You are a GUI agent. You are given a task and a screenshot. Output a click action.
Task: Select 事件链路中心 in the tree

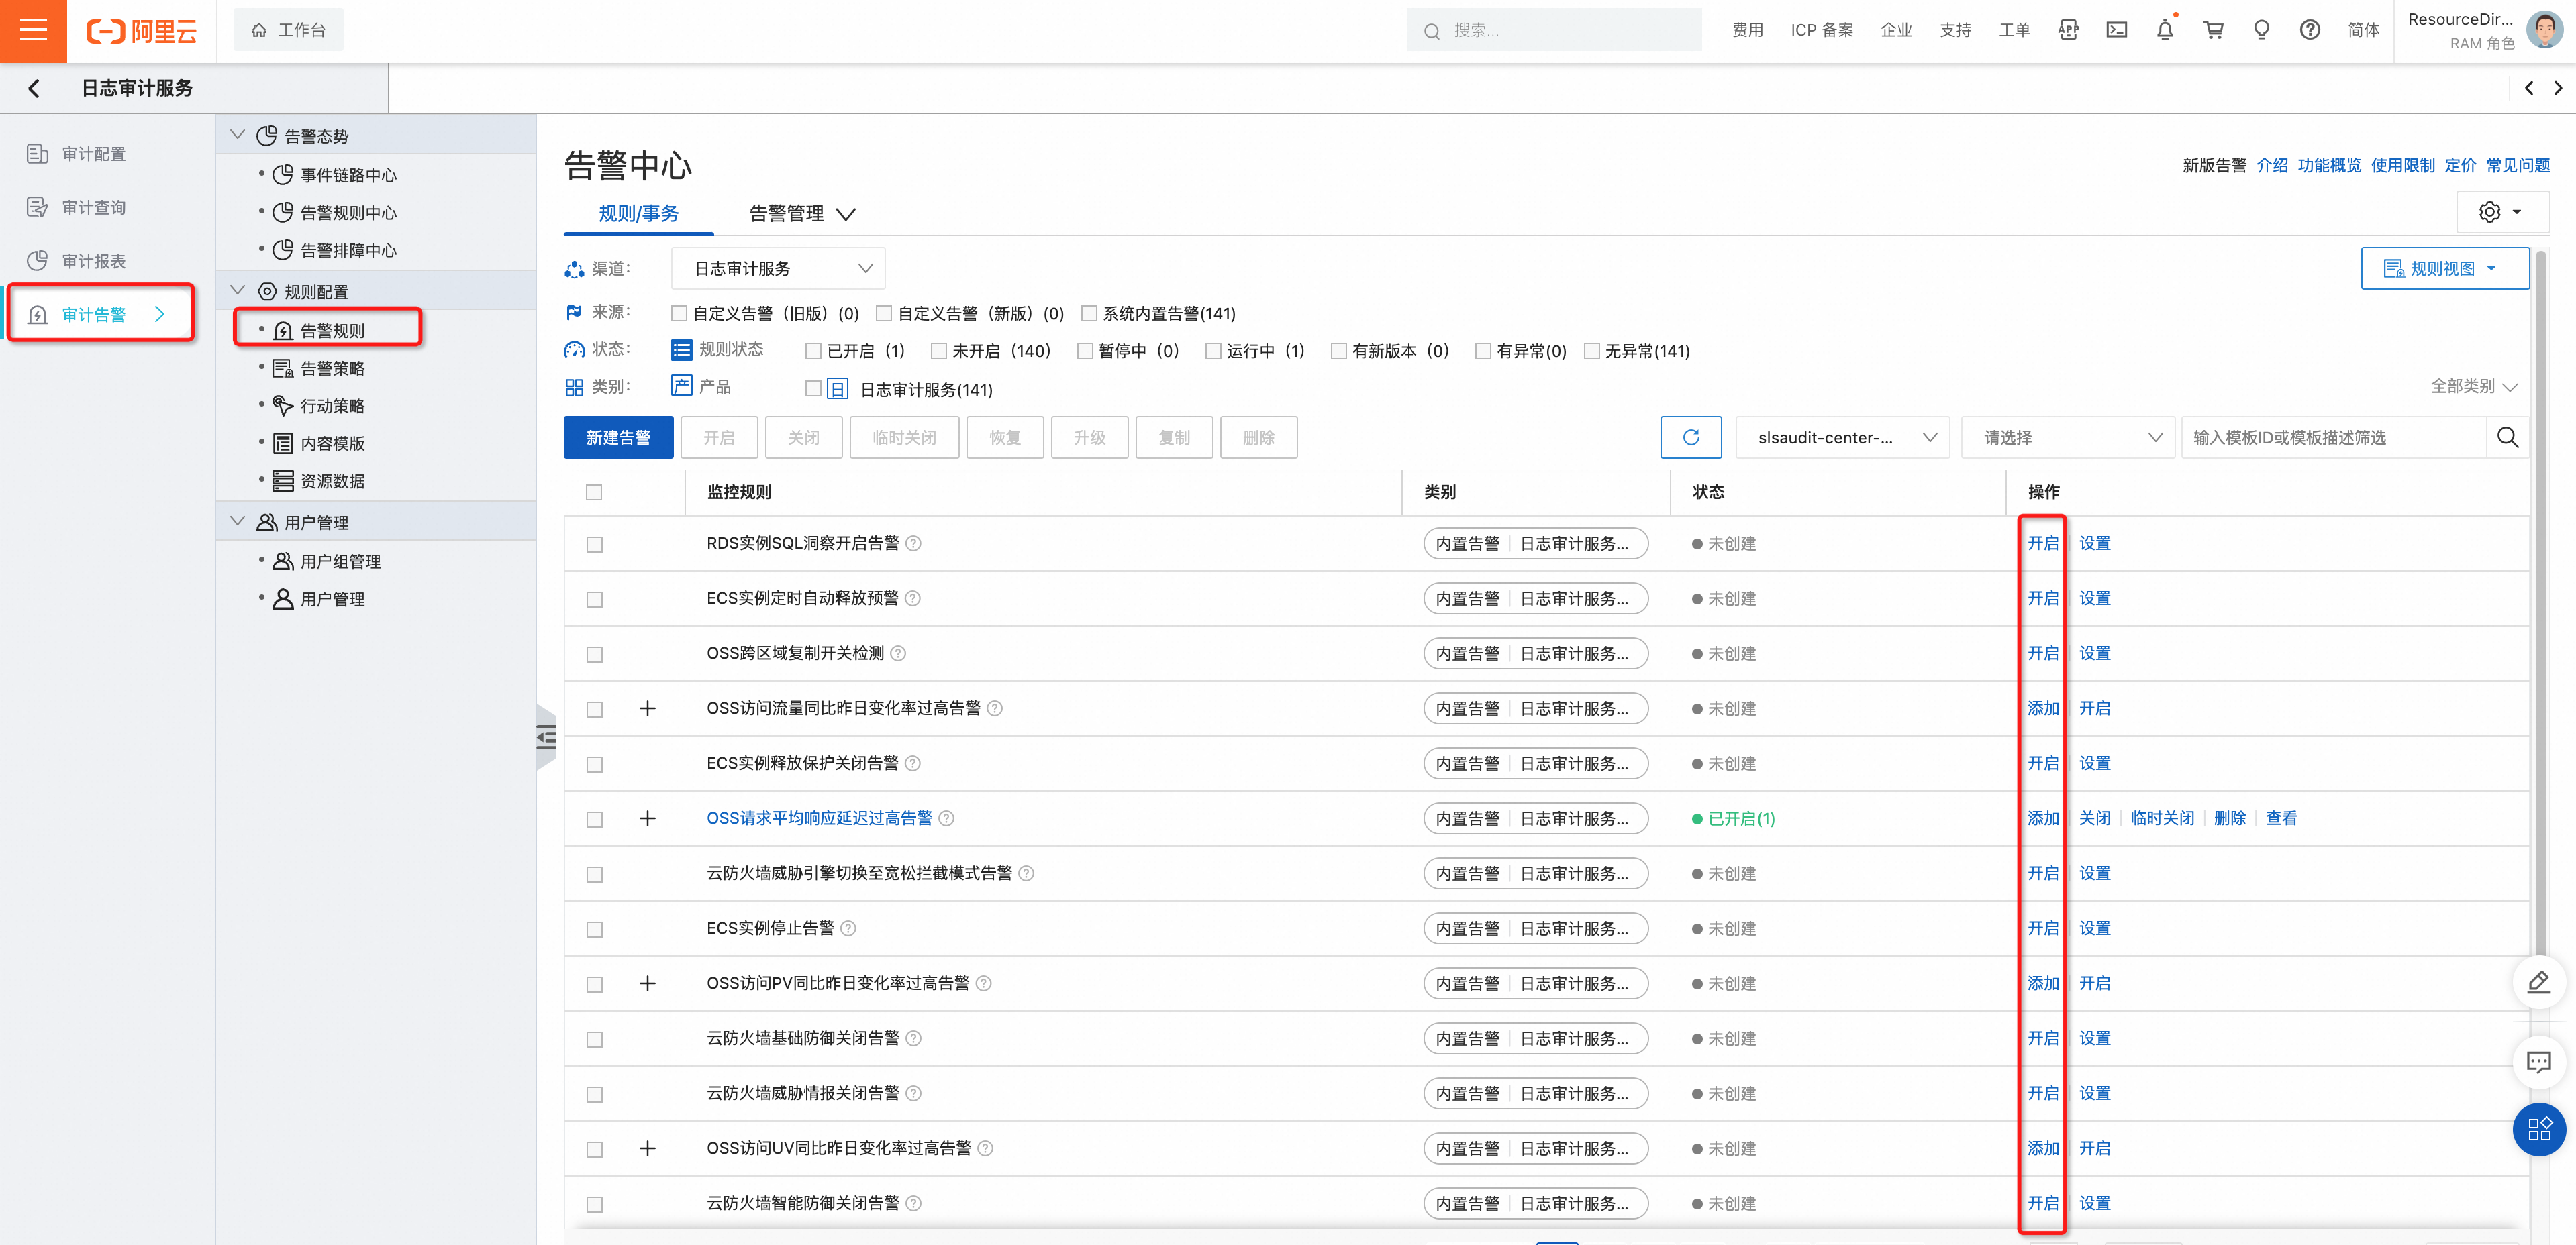coord(348,175)
